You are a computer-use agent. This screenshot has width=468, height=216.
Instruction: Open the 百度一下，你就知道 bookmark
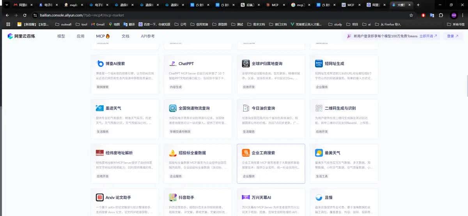click(154, 24)
